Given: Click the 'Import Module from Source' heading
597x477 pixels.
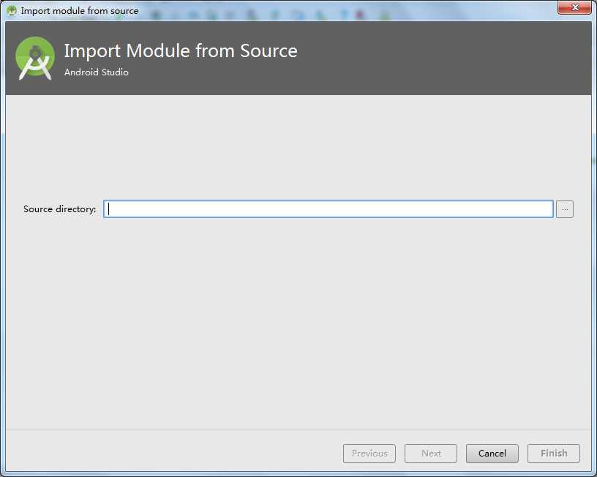Looking at the screenshot, I should (x=181, y=51).
